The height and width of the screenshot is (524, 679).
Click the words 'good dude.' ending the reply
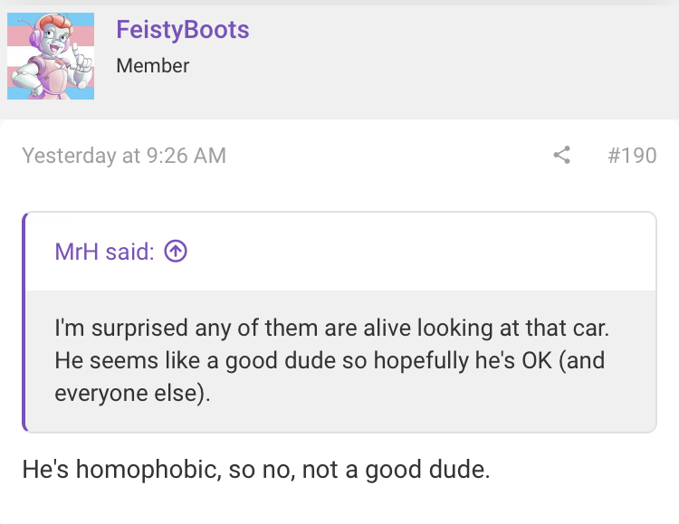tap(427, 470)
